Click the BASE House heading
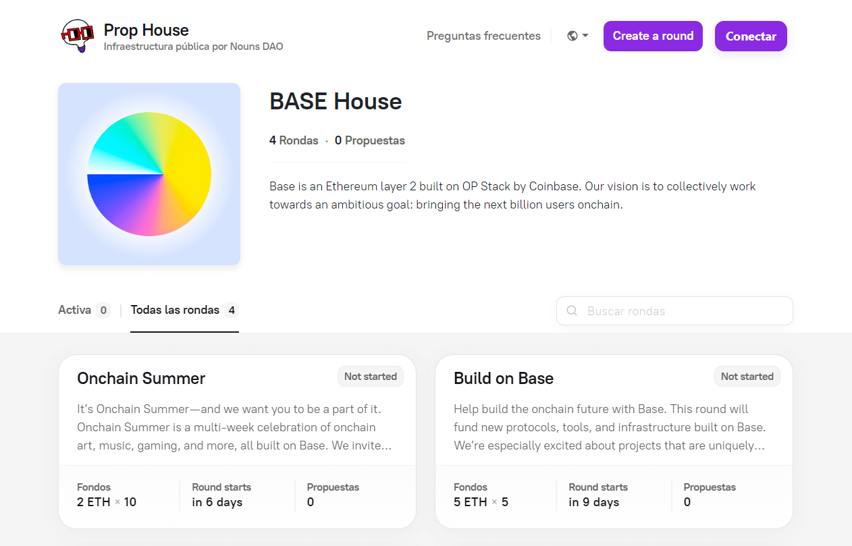This screenshot has width=852, height=546. (336, 101)
